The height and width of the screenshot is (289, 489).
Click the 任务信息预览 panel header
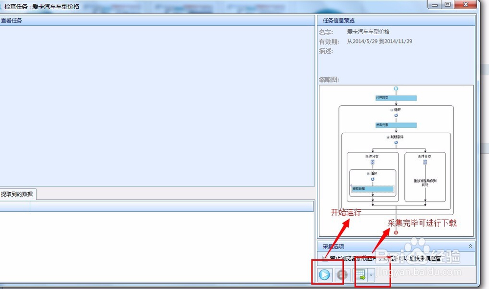(396, 21)
